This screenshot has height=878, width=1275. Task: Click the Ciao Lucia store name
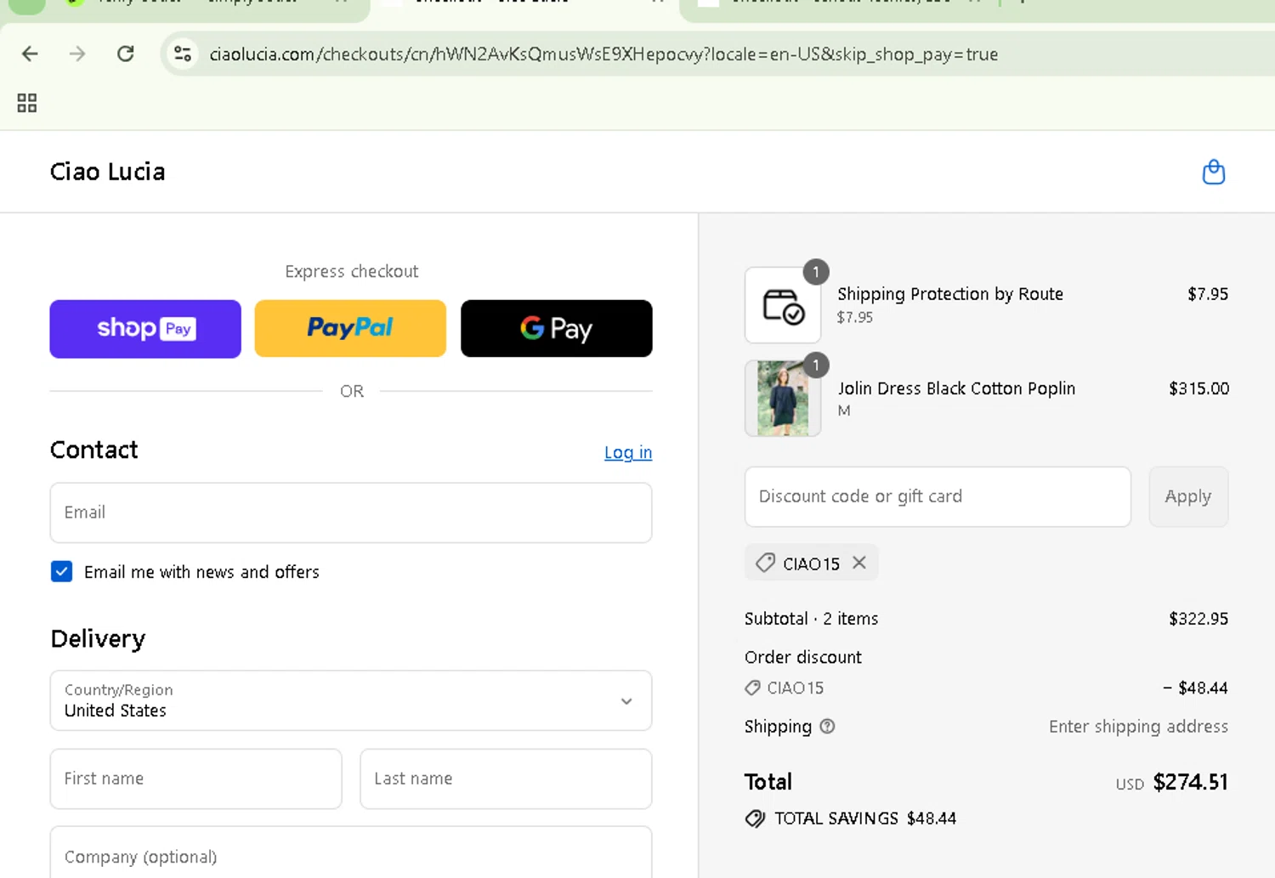[108, 172]
